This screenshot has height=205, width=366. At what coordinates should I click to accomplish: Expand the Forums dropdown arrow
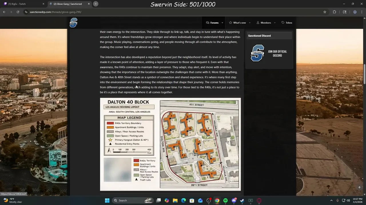[x=222, y=23]
